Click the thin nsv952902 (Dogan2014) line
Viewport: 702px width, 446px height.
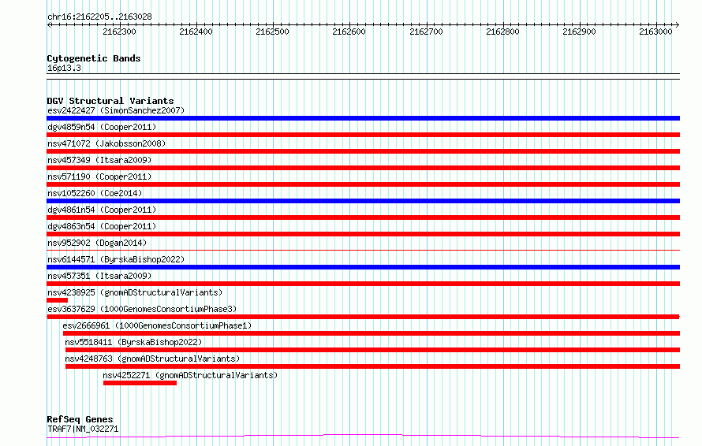[x=363, y=251]
